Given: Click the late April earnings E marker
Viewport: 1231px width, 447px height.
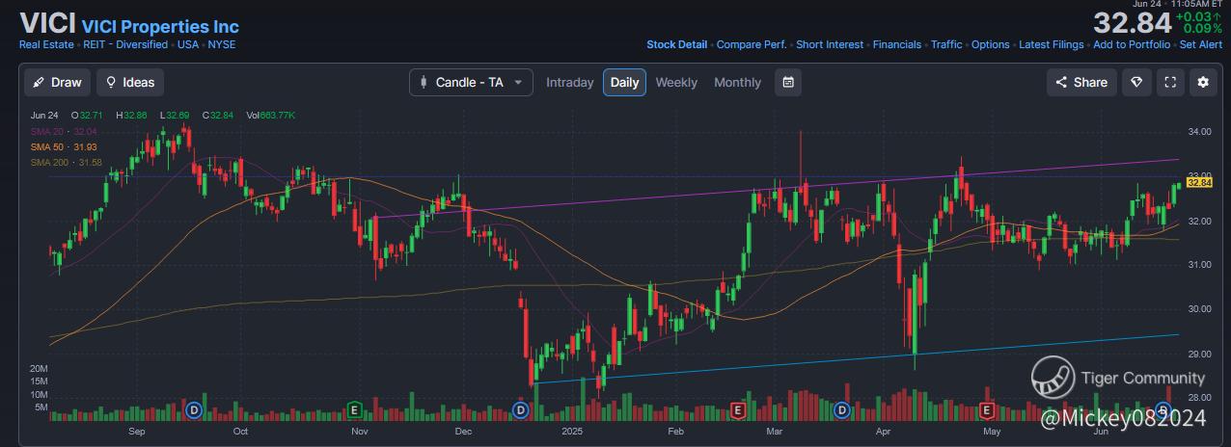Looking at the screenshot, I should tap(987, 410).
